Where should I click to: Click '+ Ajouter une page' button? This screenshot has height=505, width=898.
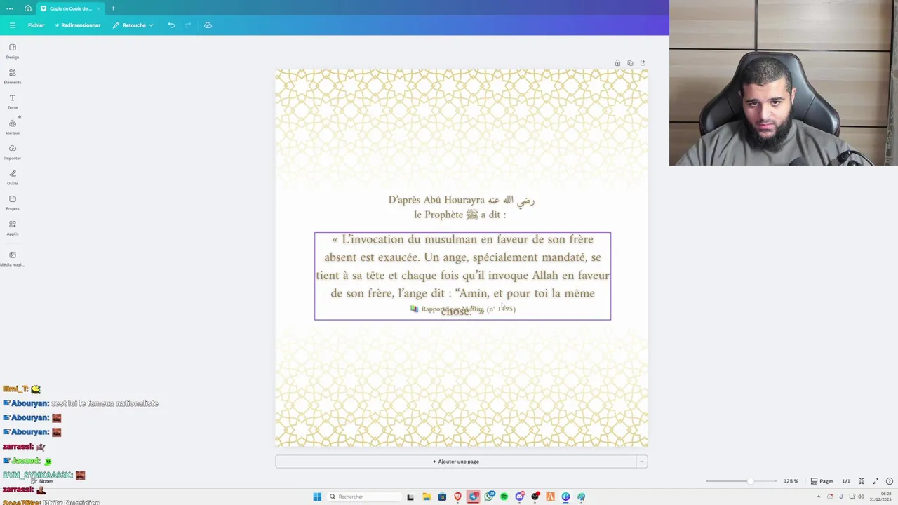pos(455,462)
